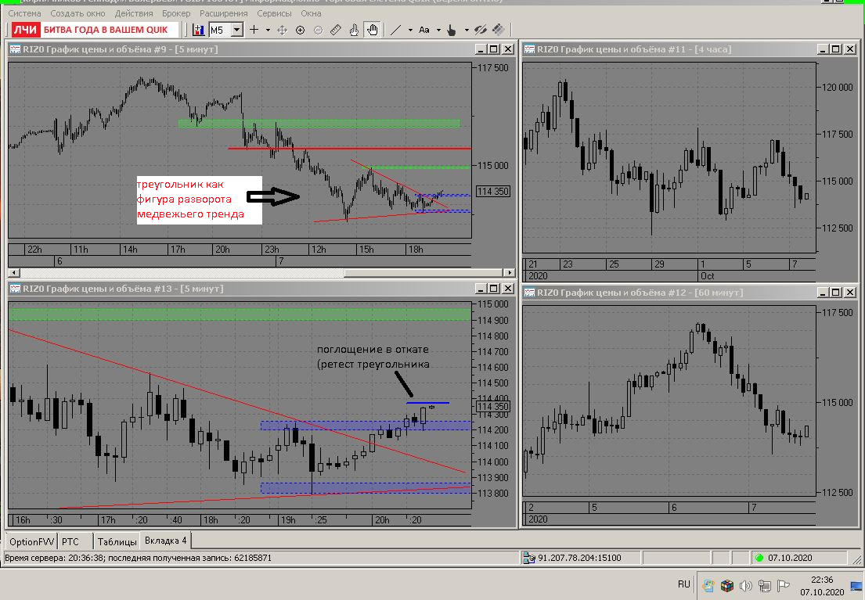This screenshot has width=865, height=600.
Task: Select the crosshair cursor tool
Action: click(x=254, y=30)
